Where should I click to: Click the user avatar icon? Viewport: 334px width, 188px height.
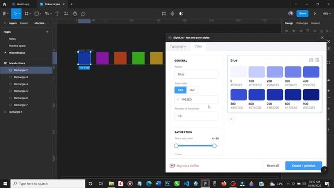pyautogui.click(x=291, y=14)
